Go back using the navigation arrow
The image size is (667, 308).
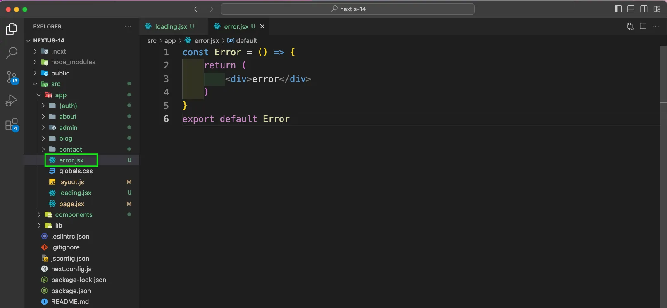click(197, 9)
